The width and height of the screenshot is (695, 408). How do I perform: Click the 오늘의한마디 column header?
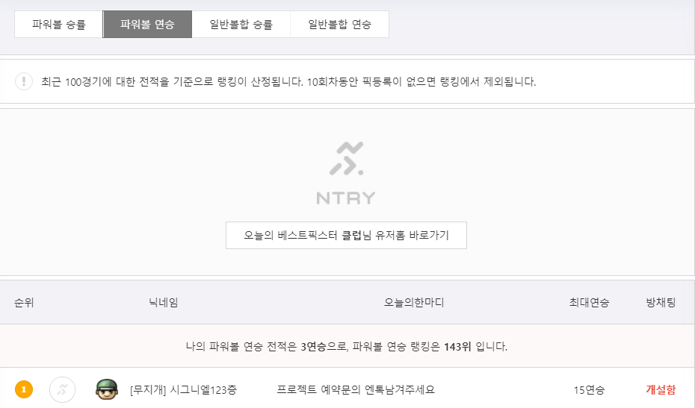pos(414,303)
